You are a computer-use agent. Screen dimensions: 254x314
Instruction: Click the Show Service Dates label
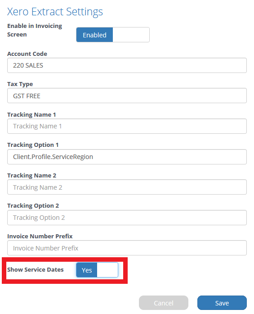pyautogui.click(x=36, y=269)
